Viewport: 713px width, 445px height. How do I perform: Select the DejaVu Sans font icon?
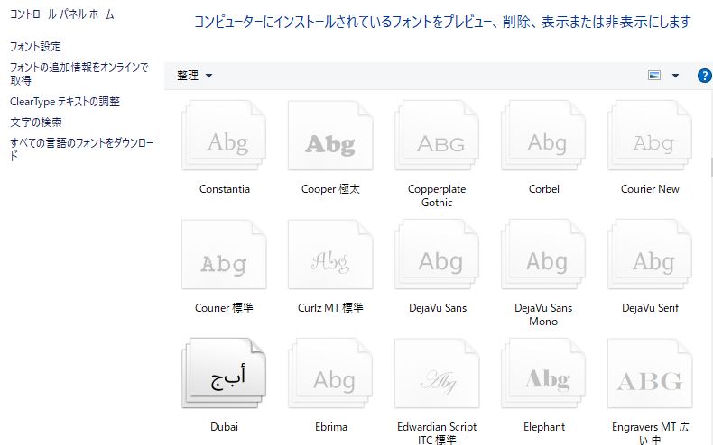(437, 255)
